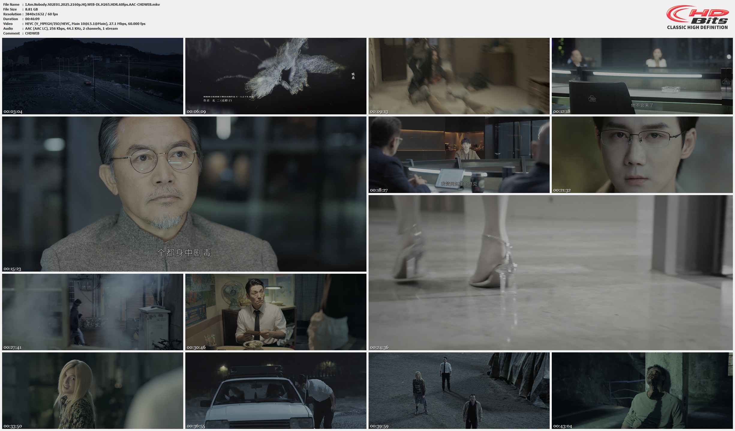The image size is (735, 431).
Task: Select smoky alley thumbnail at 00:27:41
Action: [92, 312]
